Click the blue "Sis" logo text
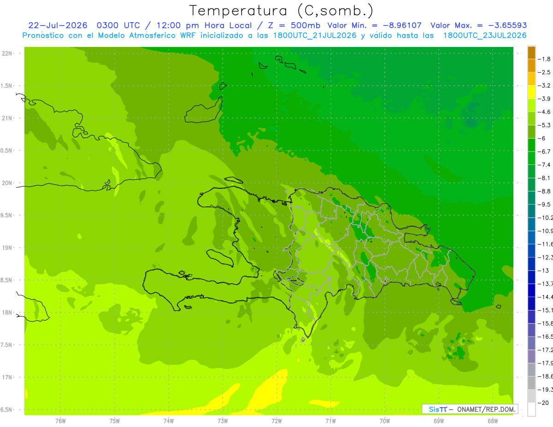 click(x=434, y=409)
